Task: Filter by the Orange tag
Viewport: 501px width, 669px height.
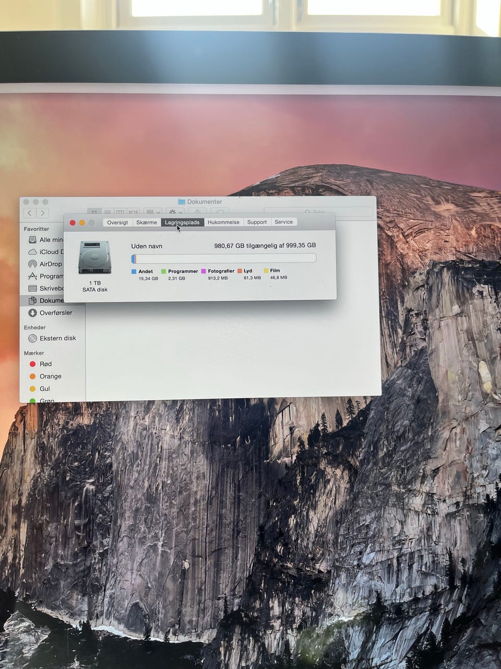Action: click(45, 376)
